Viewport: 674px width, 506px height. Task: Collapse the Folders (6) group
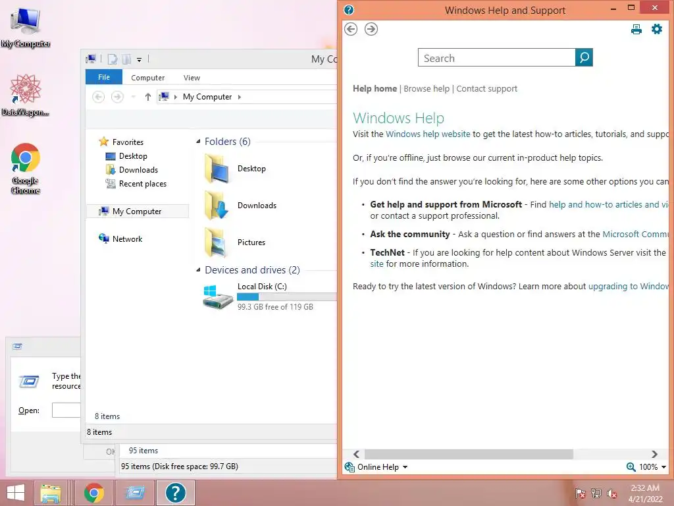coord(198,142)
